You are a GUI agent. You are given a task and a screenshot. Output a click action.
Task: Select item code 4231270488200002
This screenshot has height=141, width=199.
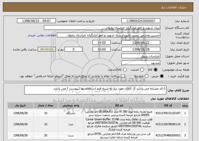[x=168, y=135]
